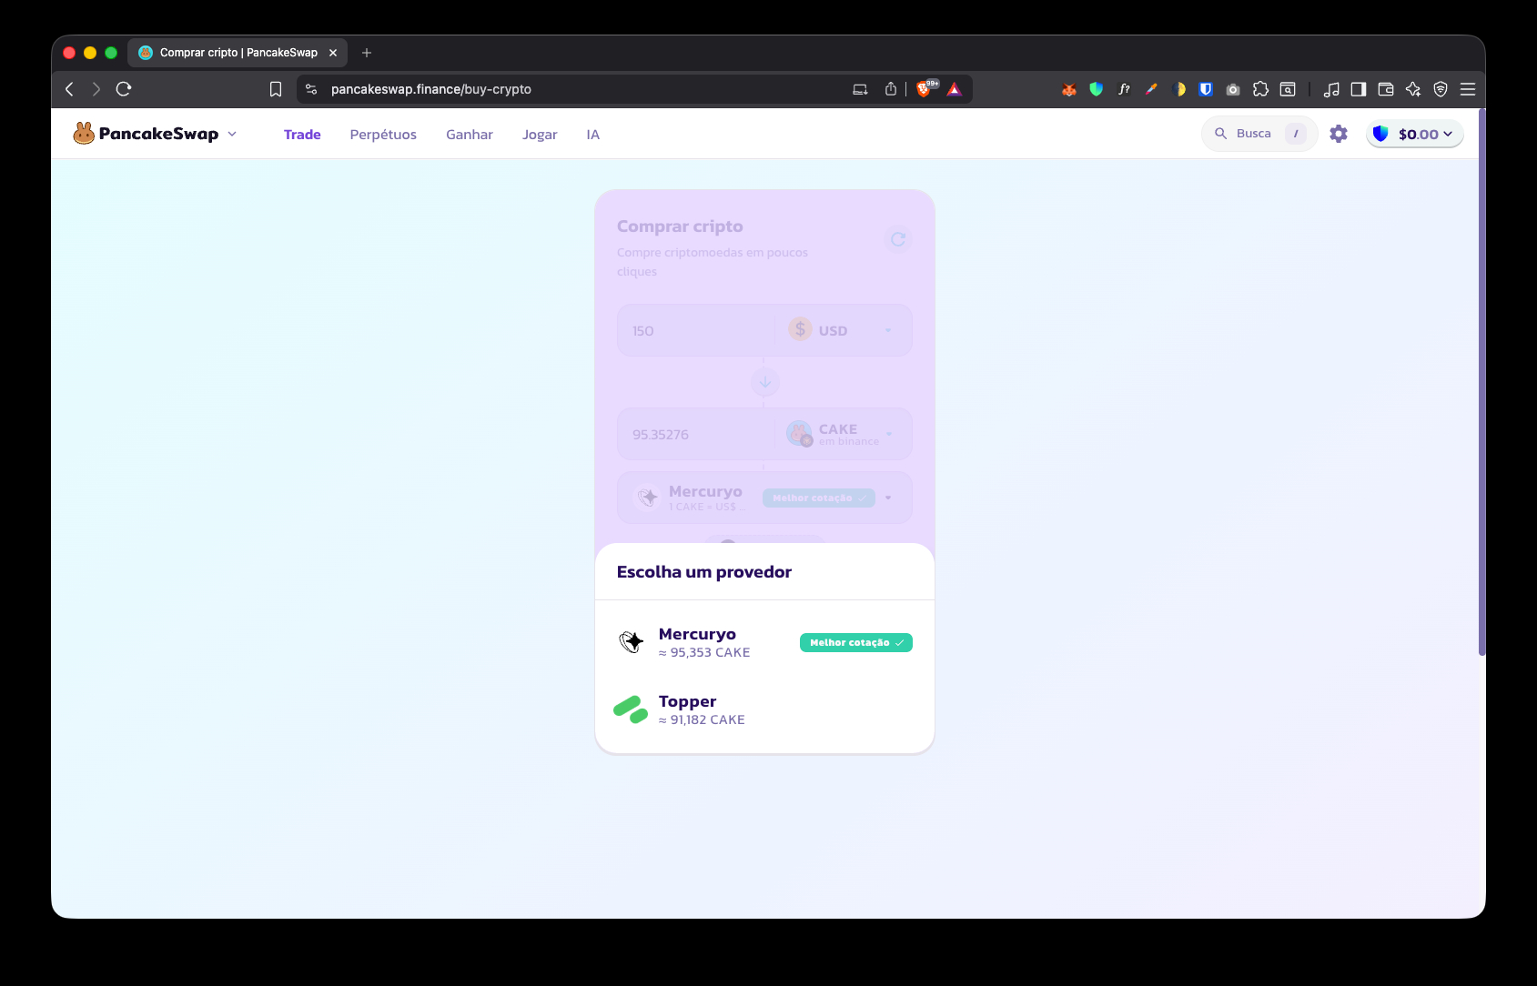1537x986 pixels.
Task: Open the music note media control
Action: tap(1331, 89)
